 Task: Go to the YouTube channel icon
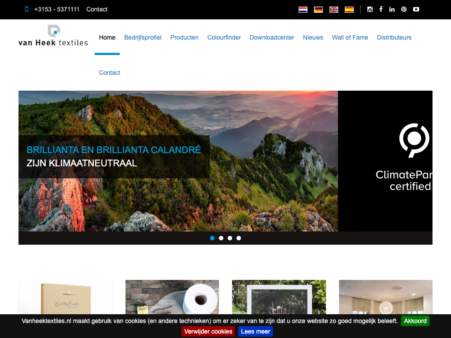click(x=416, y=9)
